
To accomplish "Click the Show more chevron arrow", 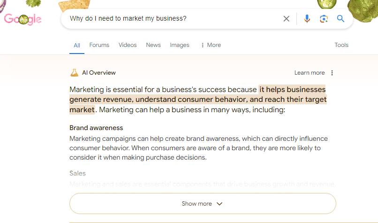I will point(219,204).
